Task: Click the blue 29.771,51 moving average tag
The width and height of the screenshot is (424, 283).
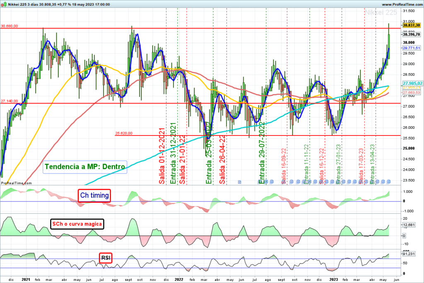Action: pos(411,48)
